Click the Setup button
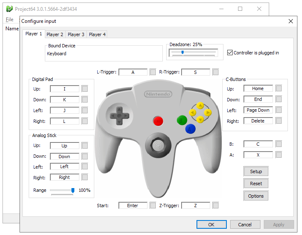Image resolution: width=302 pixels, height=235 pixels. [x=256, y=171]
